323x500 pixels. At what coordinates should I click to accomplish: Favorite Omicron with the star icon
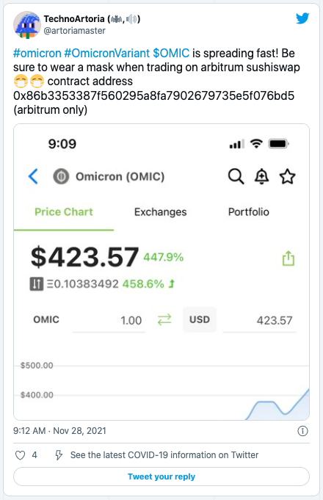click(287, 176)
